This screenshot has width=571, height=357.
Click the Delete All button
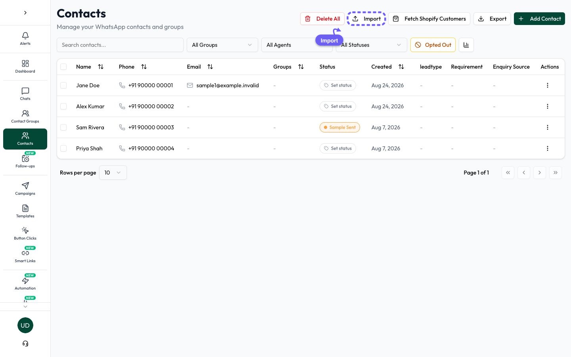(322, 19)
